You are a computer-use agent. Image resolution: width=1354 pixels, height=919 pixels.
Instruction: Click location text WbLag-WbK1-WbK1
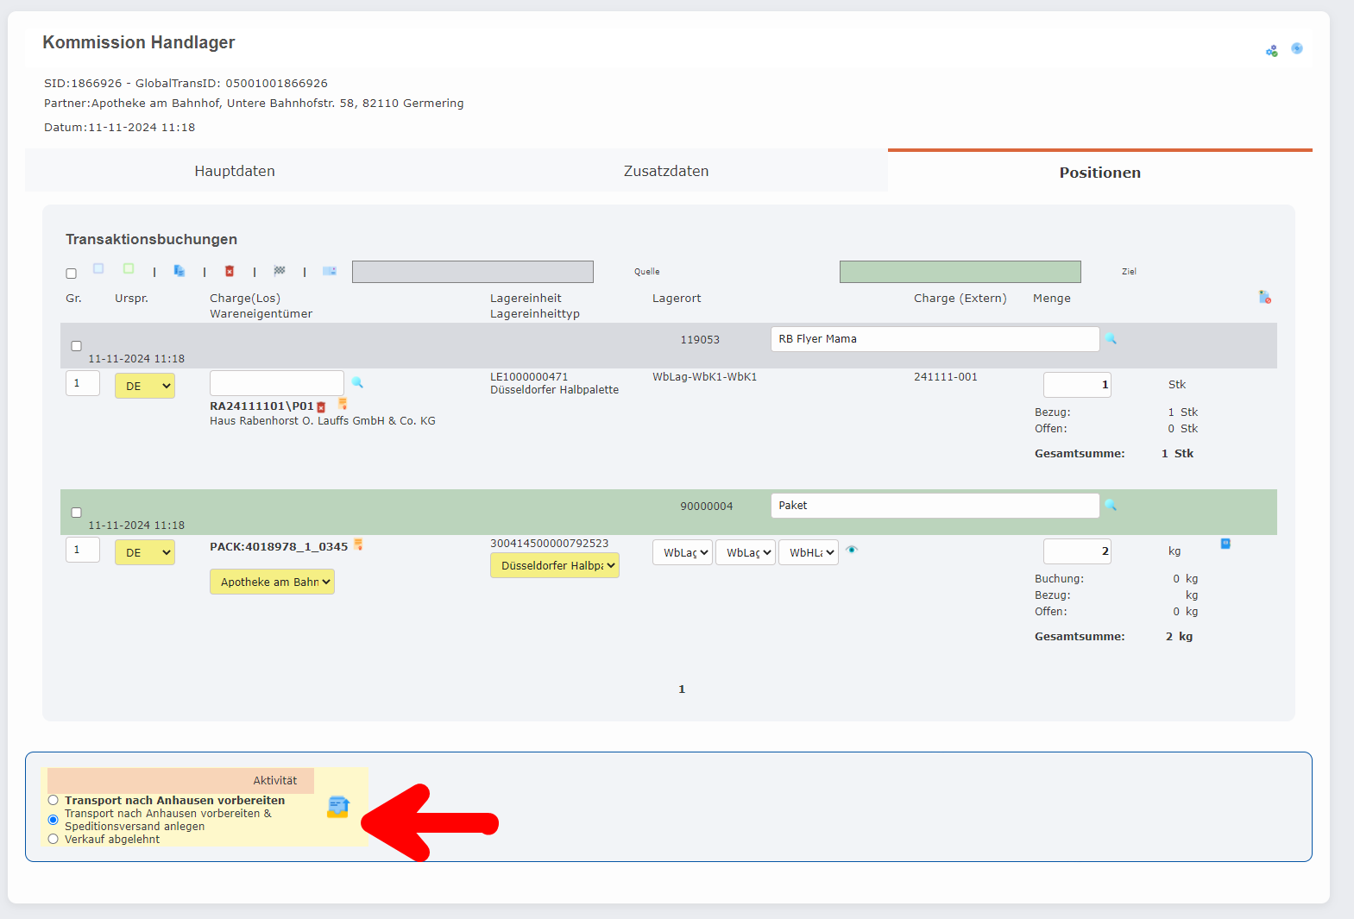(705, 377)
